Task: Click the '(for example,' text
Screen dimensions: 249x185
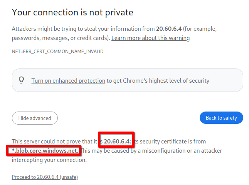Action: click(x=200, y=29)
